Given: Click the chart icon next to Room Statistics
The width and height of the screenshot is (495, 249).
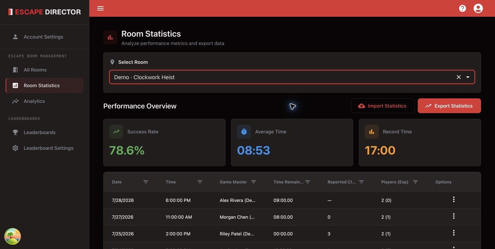Looking at the screenshot, I should click(x=15, y=85).
